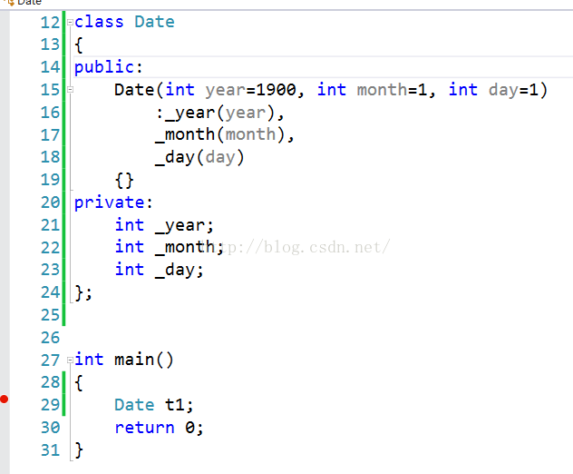Click the empty braces '{}' on line 19
The image size is (573, 474).
pyautogui.click(x=124, y=181)
